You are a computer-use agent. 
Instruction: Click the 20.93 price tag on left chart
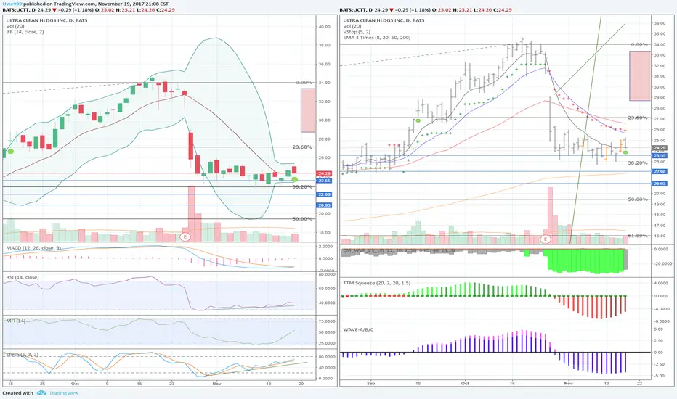[324, 205]
